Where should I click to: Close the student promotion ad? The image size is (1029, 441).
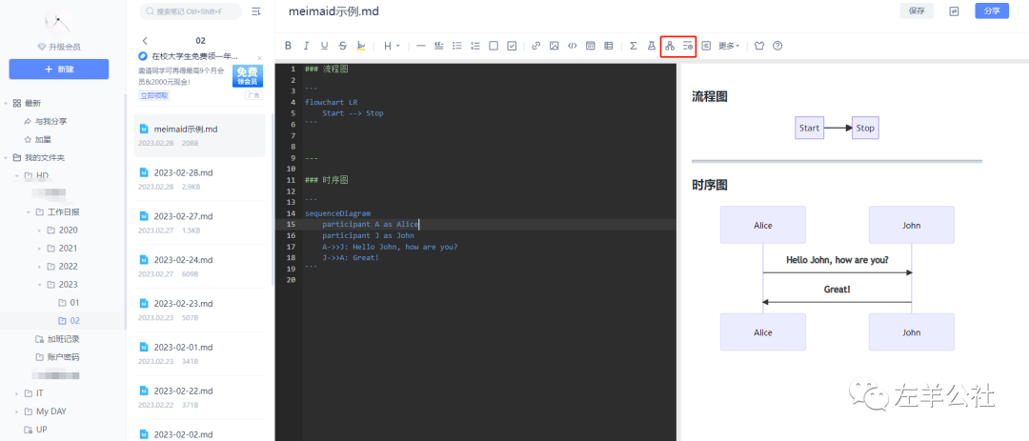(x=259, y=58)
